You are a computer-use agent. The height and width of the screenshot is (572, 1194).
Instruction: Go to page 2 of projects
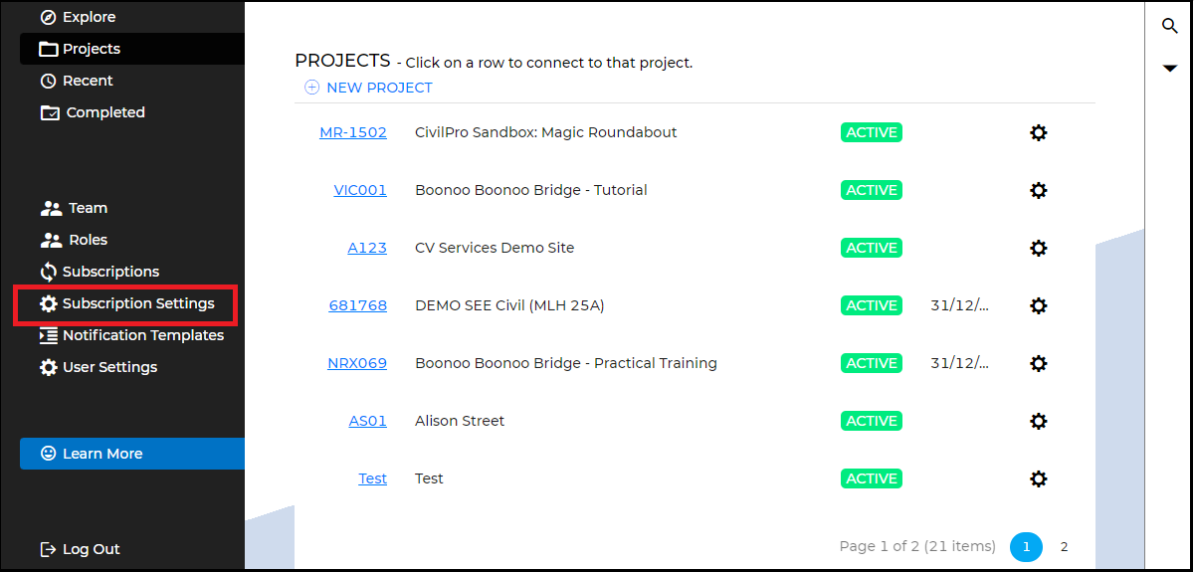[x=1064, y=546]
